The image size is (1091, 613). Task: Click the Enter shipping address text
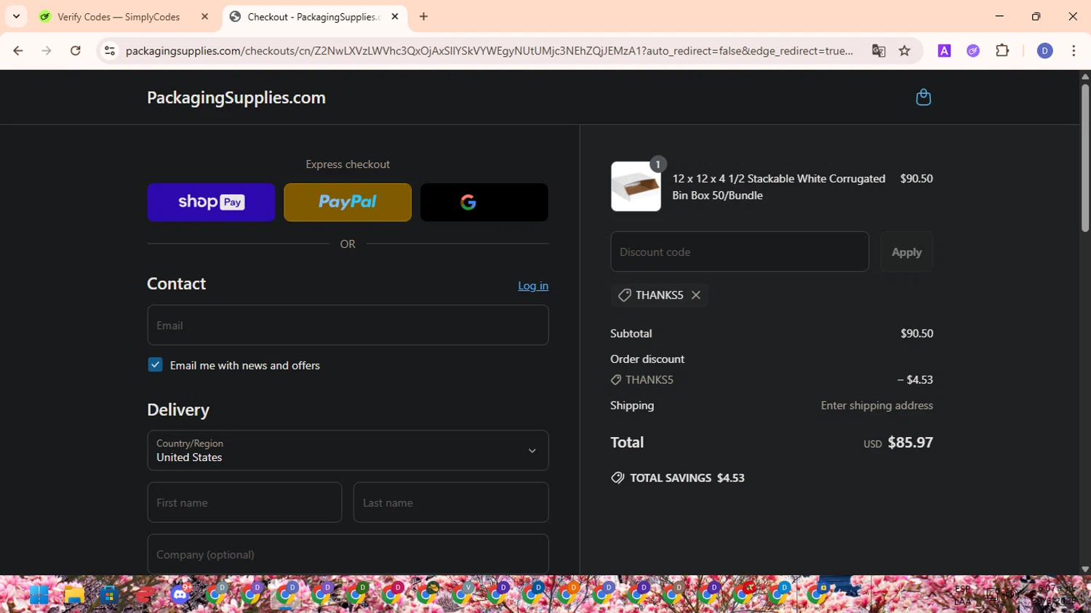[x=876, y=405]
